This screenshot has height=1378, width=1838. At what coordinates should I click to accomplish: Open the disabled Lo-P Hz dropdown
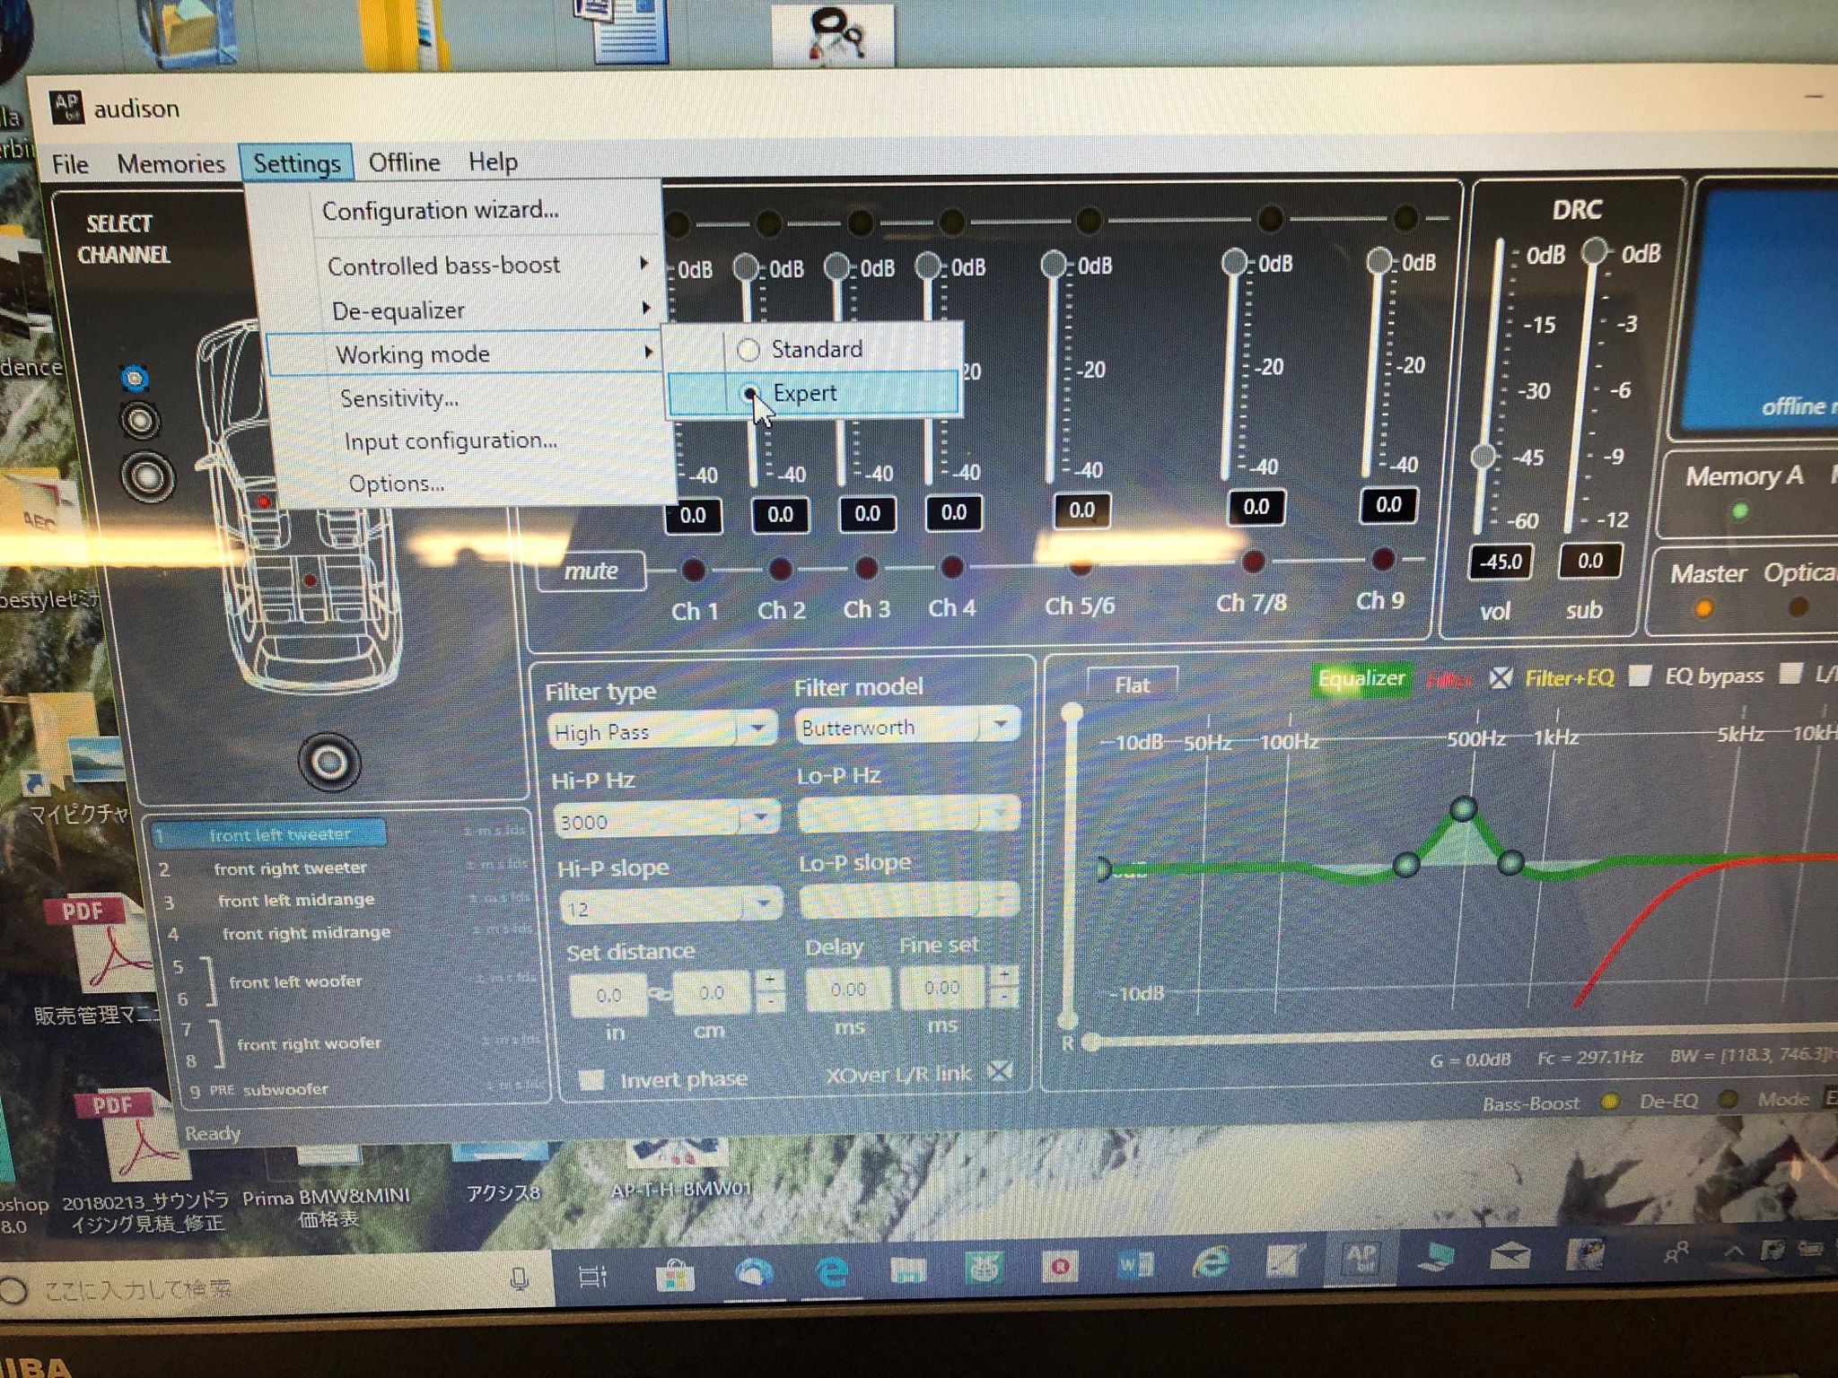coord(908,814)
